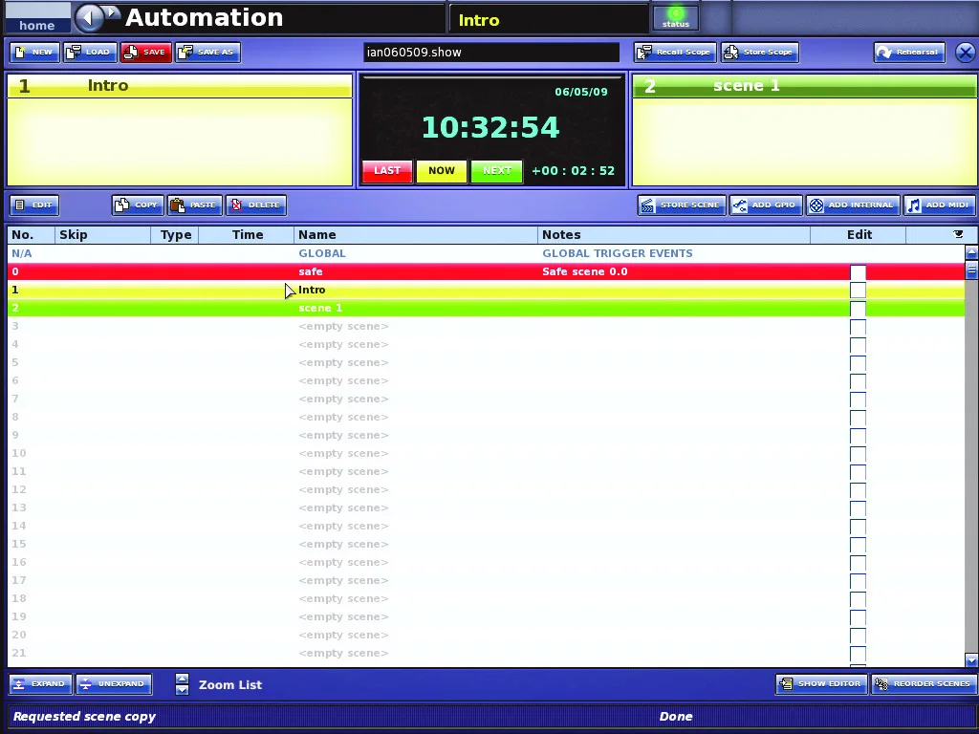Open Store Scope
This screenshot has height=734, width=979.
click(x=760, y=53)
